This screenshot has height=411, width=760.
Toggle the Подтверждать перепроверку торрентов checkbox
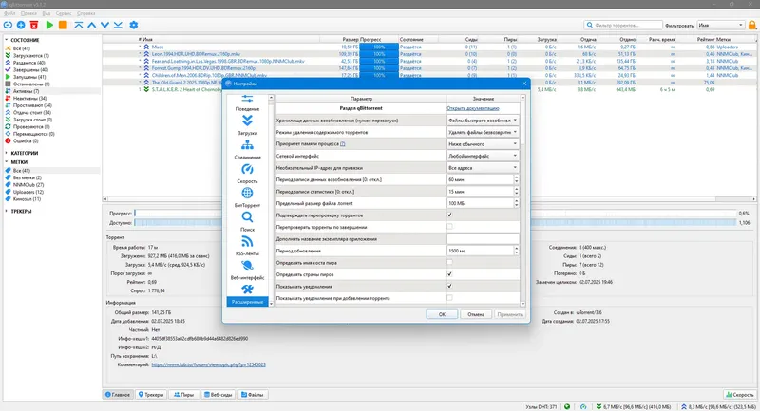click(449, 215)
